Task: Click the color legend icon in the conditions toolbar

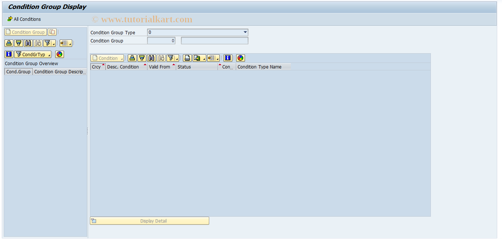Action: 241,58
